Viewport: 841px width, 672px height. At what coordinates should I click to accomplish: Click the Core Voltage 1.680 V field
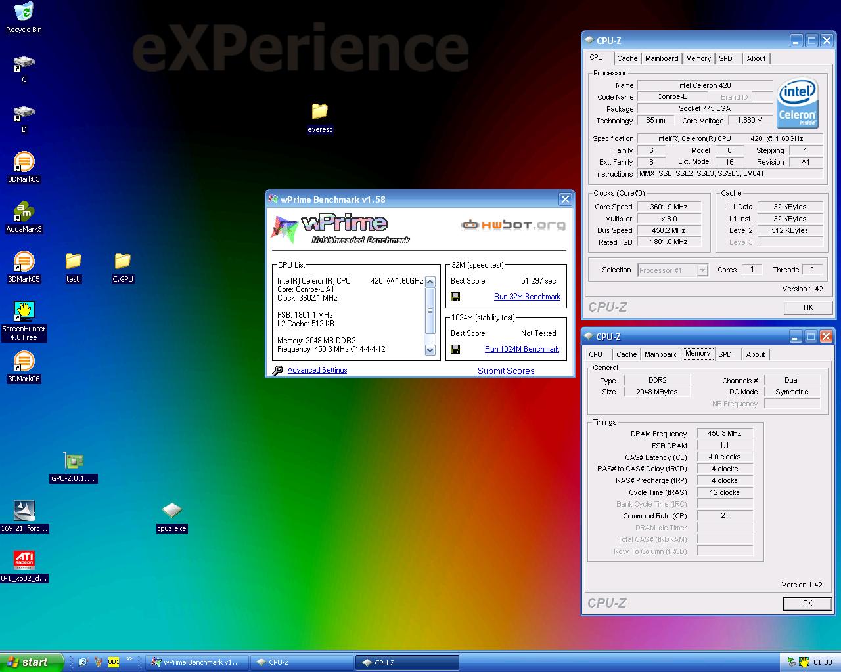[750, 121]
